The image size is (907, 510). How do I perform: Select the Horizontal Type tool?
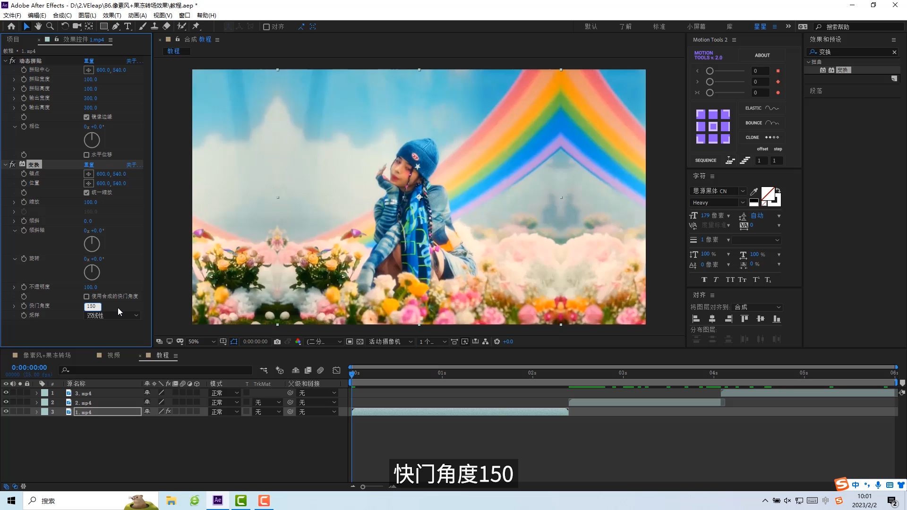[x=128, y=26]
